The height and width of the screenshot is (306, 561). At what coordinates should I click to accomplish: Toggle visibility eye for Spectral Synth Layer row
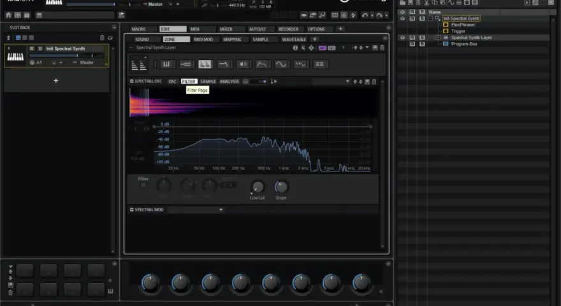pyautogui.click(x=402, y=37)
